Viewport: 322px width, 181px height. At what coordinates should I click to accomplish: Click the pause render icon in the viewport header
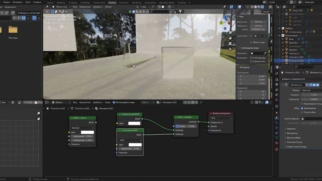click(x=271, y=7)
